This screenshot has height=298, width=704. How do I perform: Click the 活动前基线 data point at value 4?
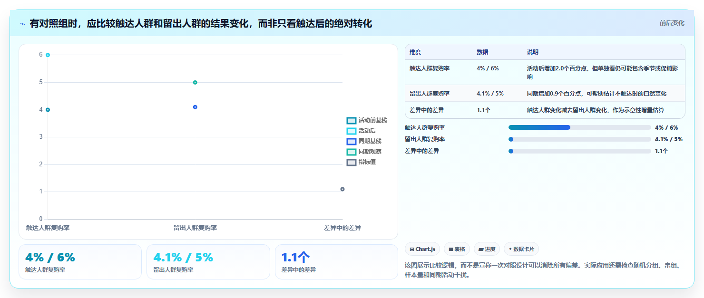click(48, 110)
